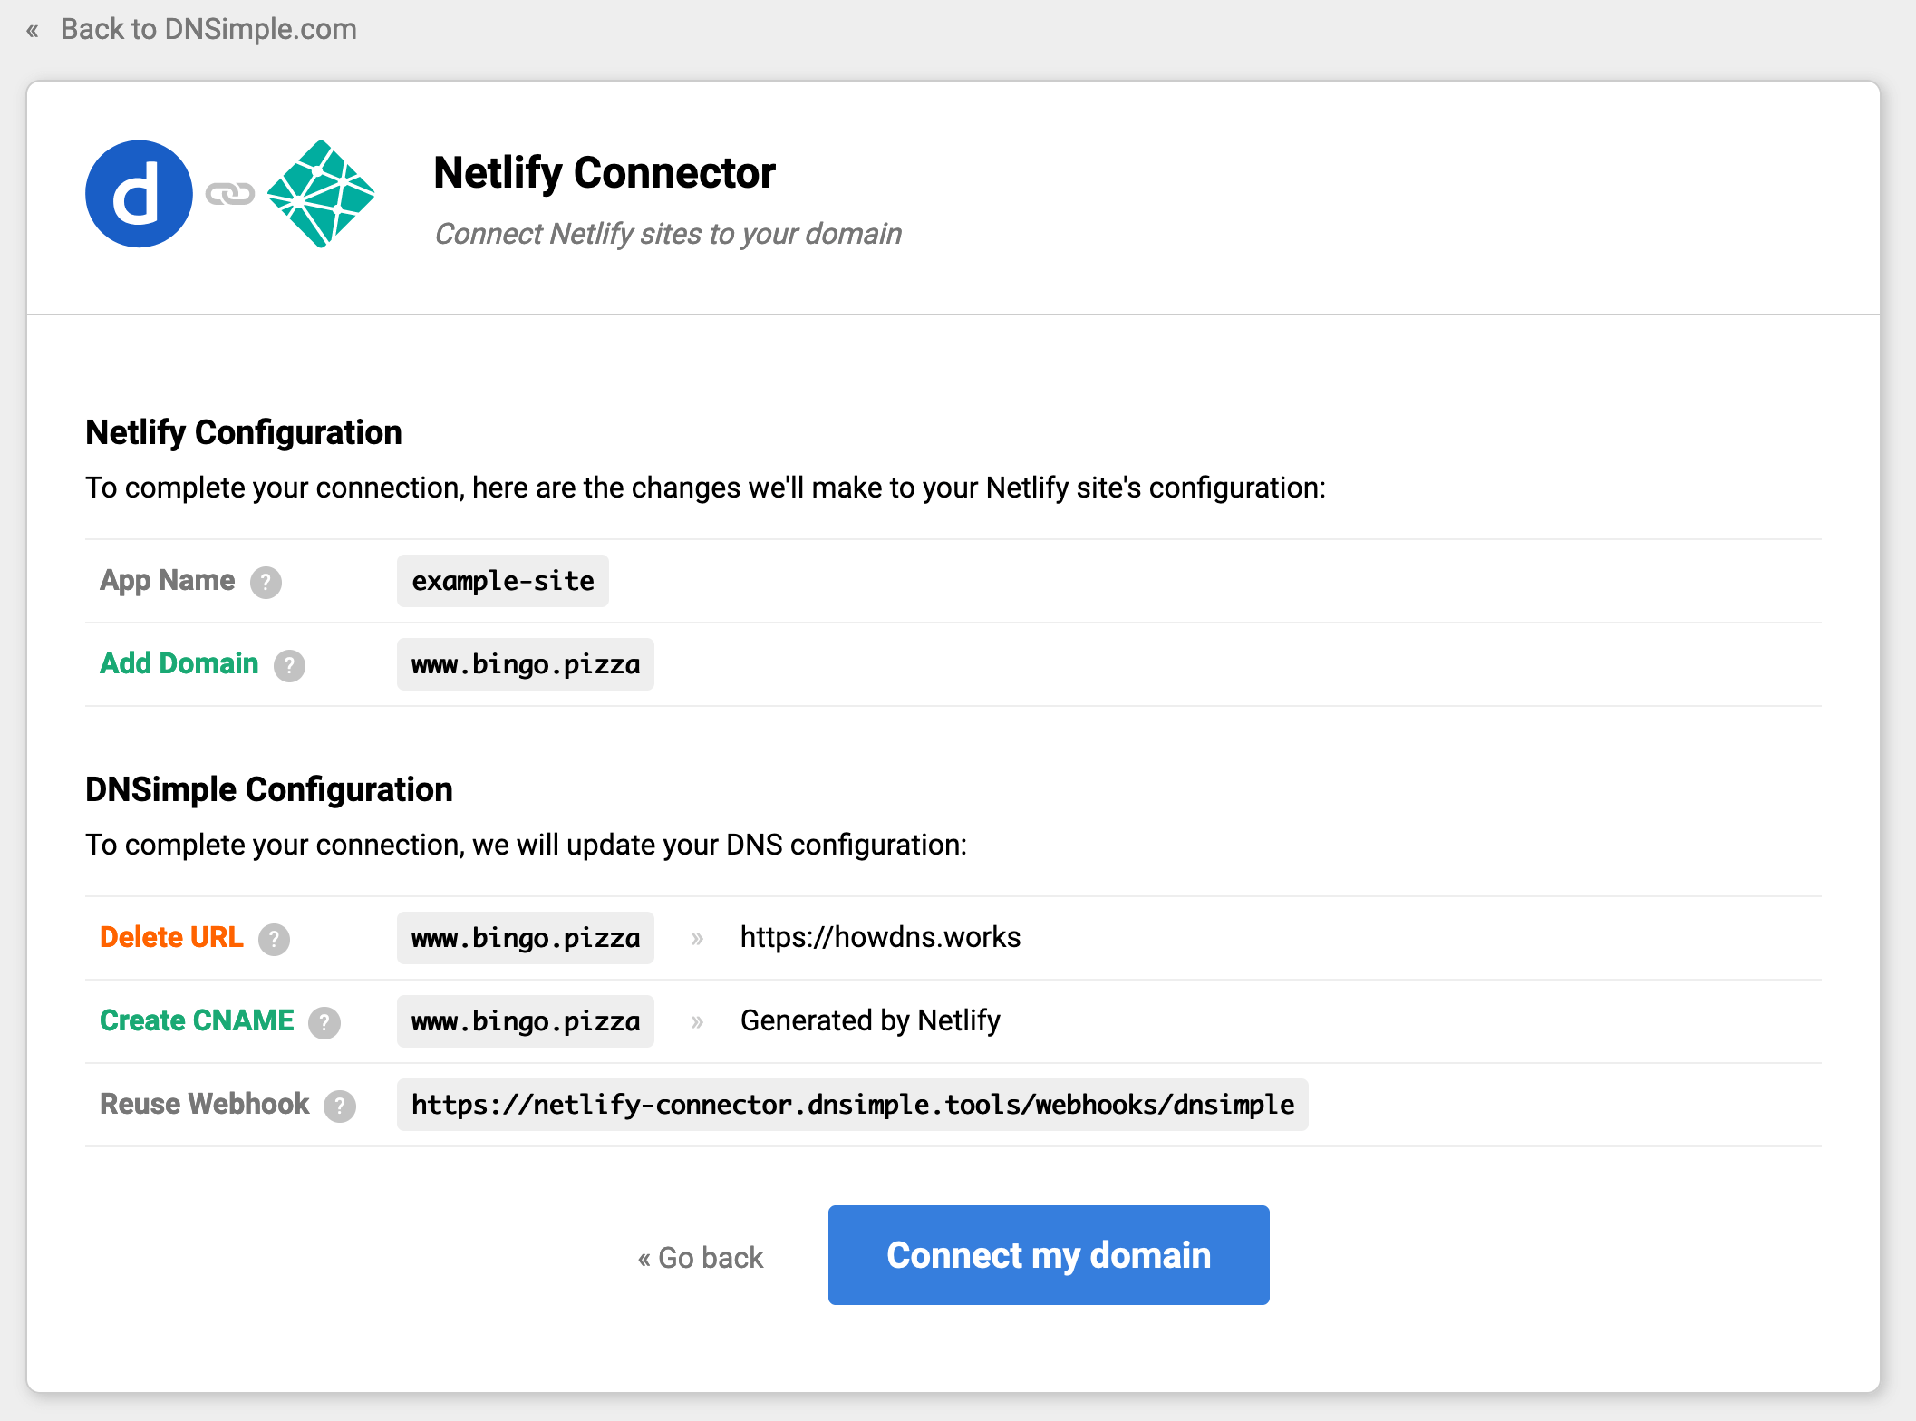Select the www.bingo.pizza Add Domain value
1916x1421 pixels.
click(525, 664)
